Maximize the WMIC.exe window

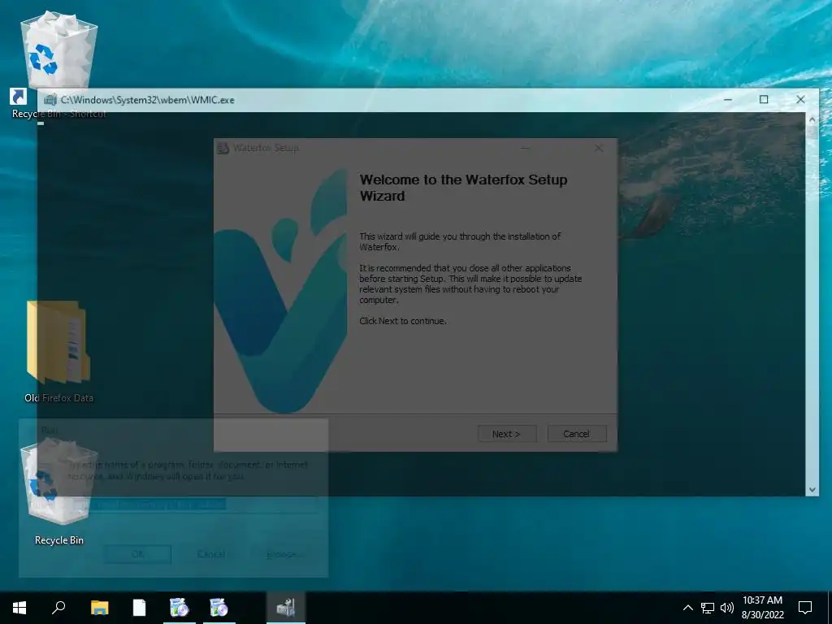(764, 100)
